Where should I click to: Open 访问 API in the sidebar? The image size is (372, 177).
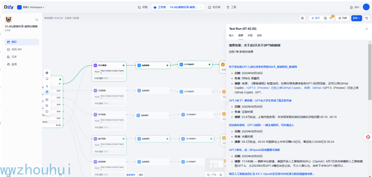tap(22, 49)
